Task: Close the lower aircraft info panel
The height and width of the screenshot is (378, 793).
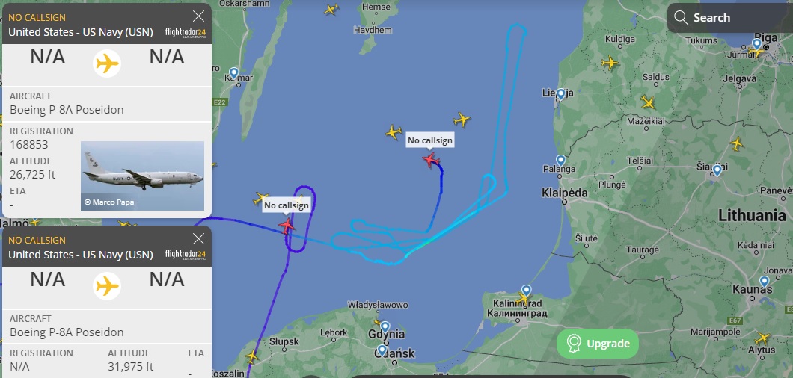Action: pos(199,239)
